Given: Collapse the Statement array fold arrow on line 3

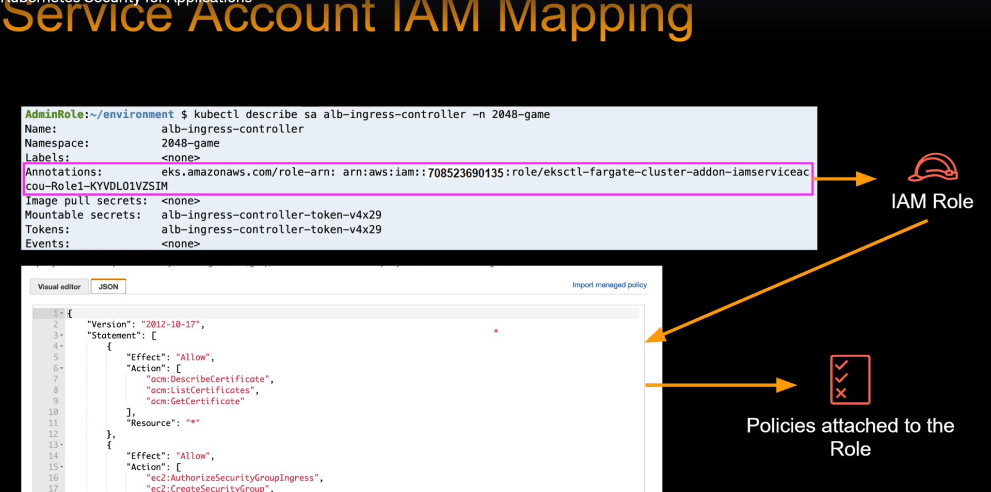Looking at the screenshot, I should [x=62, y=335].
